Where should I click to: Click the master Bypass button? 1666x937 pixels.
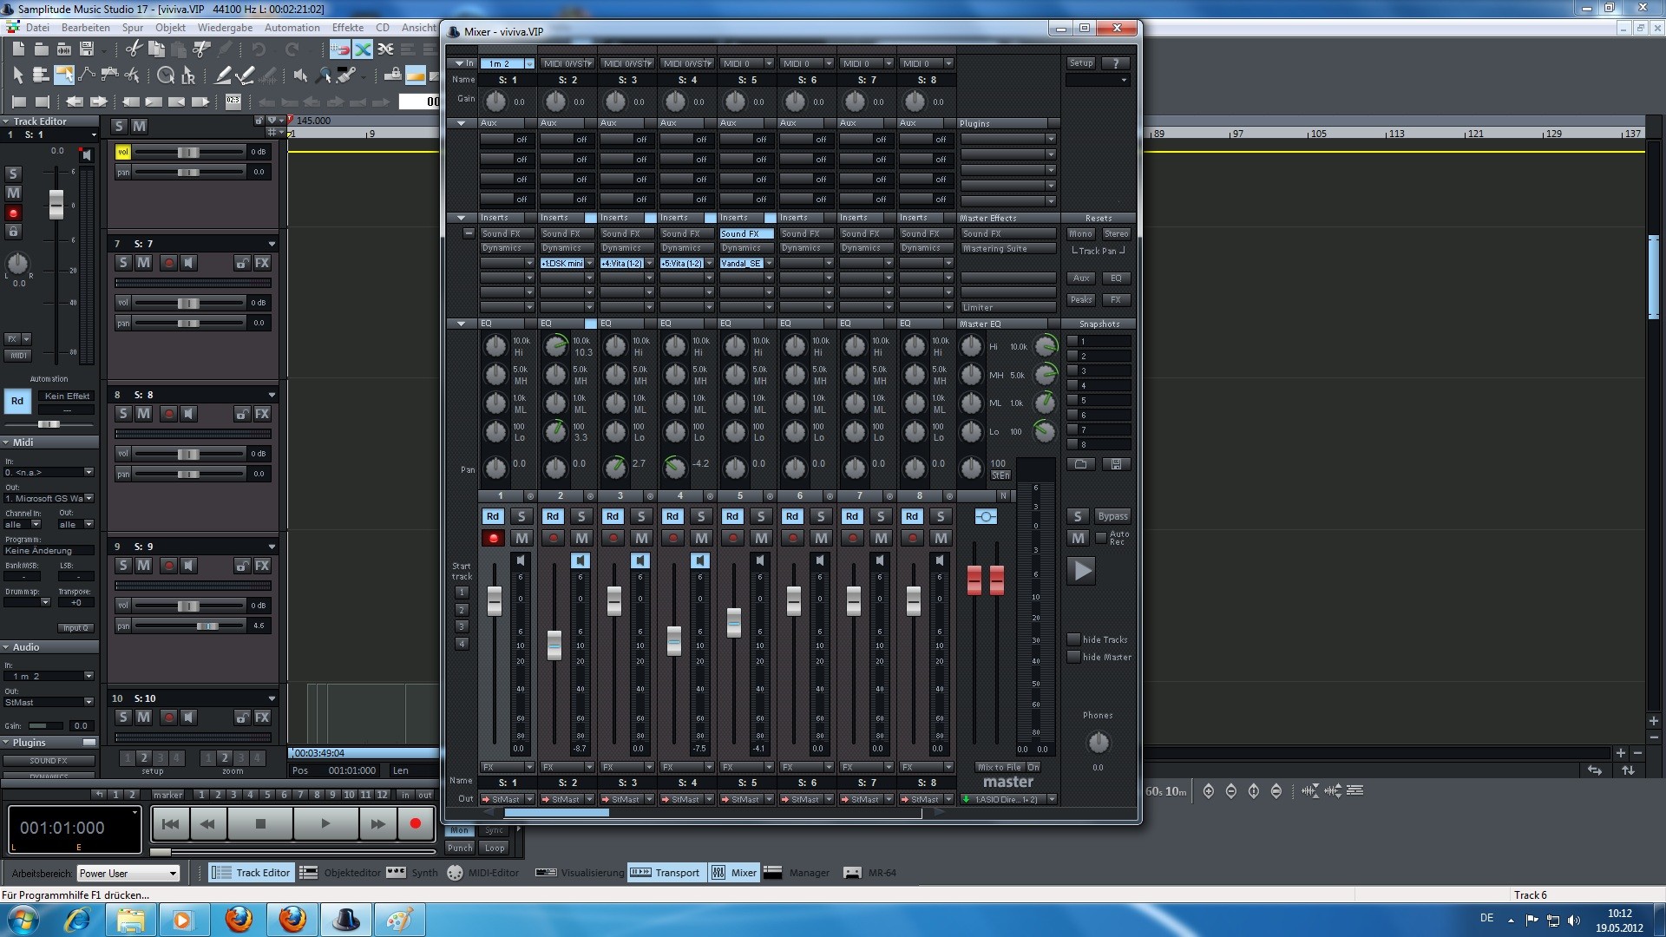(1112, 516)
